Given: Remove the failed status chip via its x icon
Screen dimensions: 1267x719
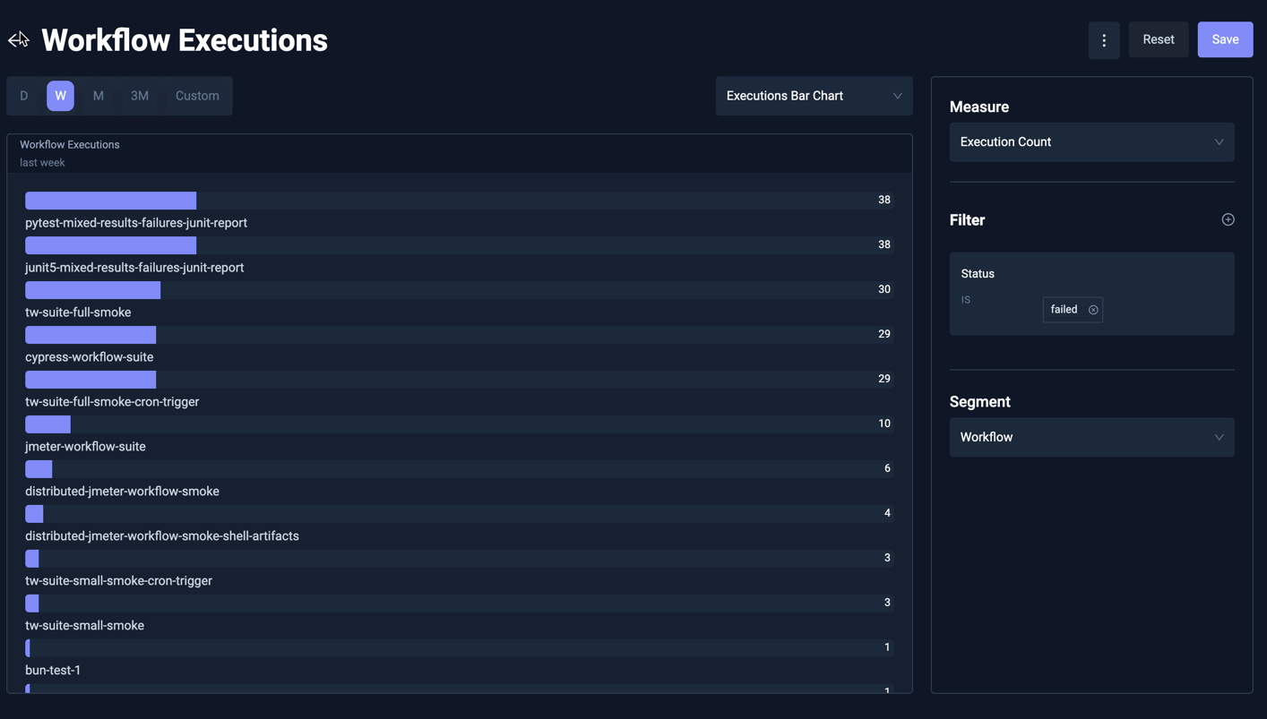Looking at the screenshot, I should (x=1093, y=309).
